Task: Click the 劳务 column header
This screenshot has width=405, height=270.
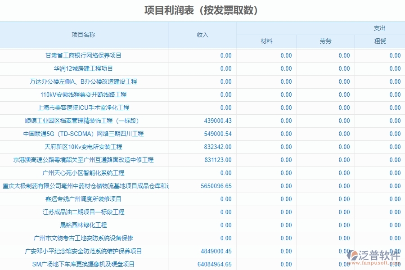Action: click(326, 40)
